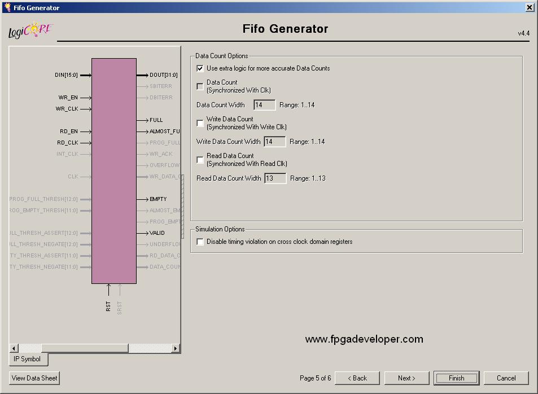538x394 pixels.
Task: Click the Data Count Width field
Action: (264, 105)
